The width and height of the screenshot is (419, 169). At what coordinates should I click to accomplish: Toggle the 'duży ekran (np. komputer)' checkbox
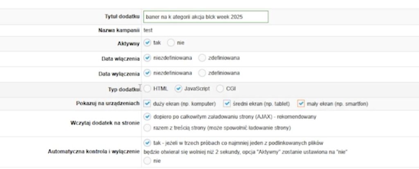(x=148, y=104)
